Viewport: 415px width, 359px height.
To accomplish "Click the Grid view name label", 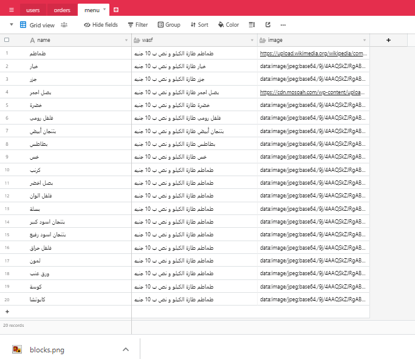I will (42, 25).
